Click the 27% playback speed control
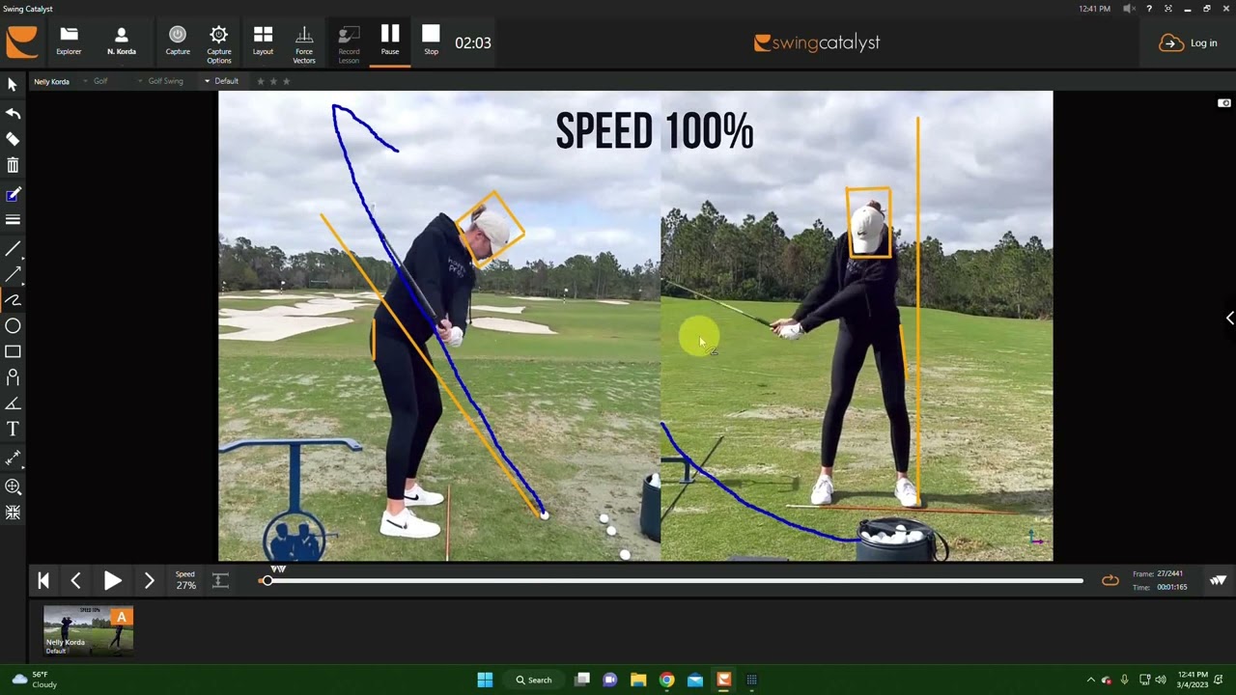Viewport: 1236px width, 695px height. click(x=185, y=580)
